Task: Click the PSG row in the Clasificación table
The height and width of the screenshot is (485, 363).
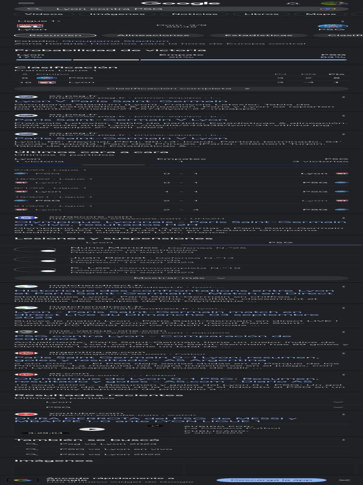Action: 181,78
